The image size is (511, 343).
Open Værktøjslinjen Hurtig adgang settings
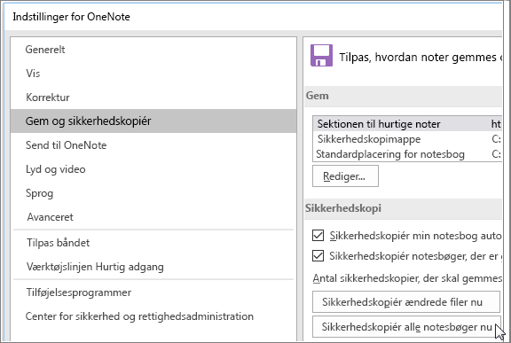click(153, 267)
